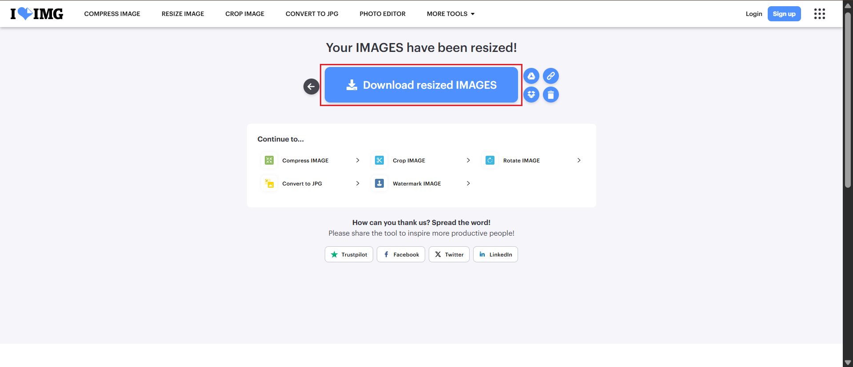Share on Trustpilot
The image size is (853, 367).
[x=349, y=254]
